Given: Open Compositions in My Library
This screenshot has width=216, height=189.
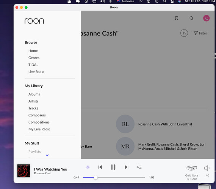Looking at the screenshot, I should [39, 122].
